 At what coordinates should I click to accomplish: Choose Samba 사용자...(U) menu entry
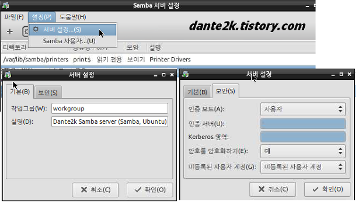(x=72, y=41)
